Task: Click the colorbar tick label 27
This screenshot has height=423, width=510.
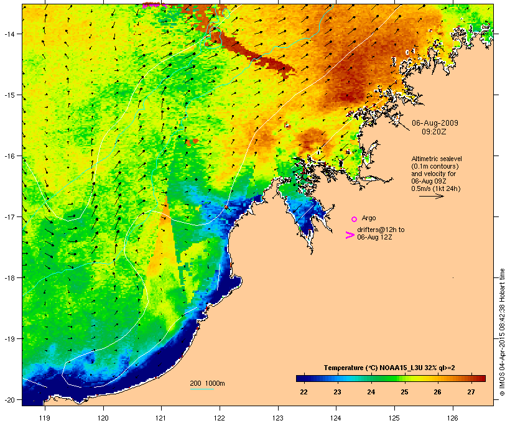Action: tap(471, 392)
